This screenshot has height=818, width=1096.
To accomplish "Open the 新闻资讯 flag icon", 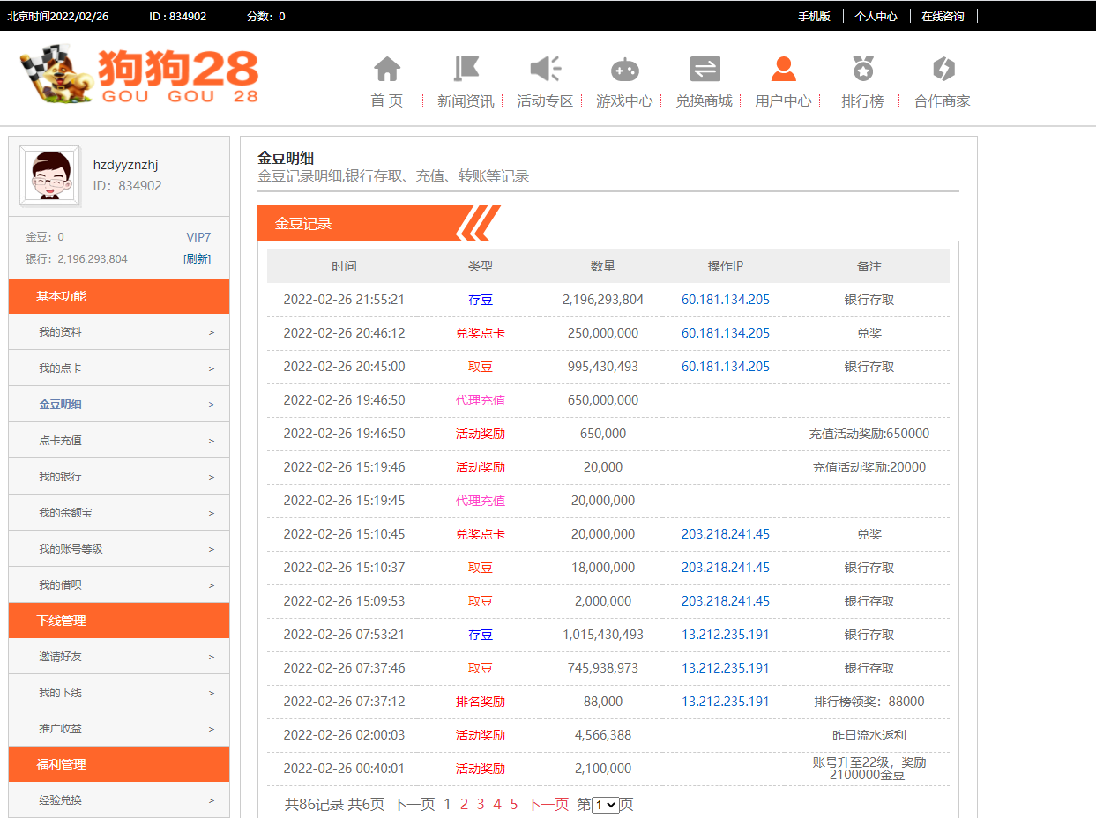I will 466,70.
